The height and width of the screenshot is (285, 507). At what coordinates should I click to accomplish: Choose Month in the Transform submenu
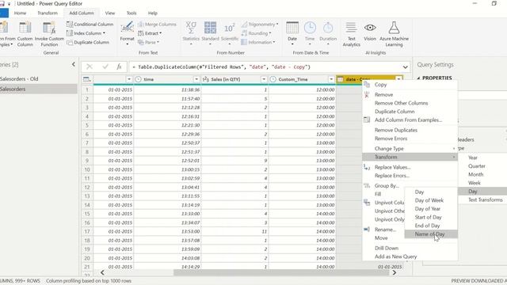482,174
